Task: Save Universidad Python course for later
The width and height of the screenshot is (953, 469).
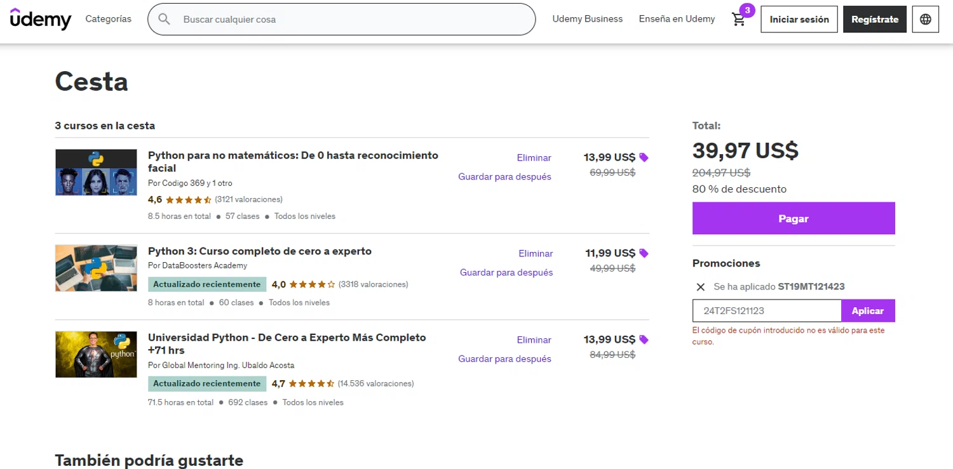Action: click(504, 359)
